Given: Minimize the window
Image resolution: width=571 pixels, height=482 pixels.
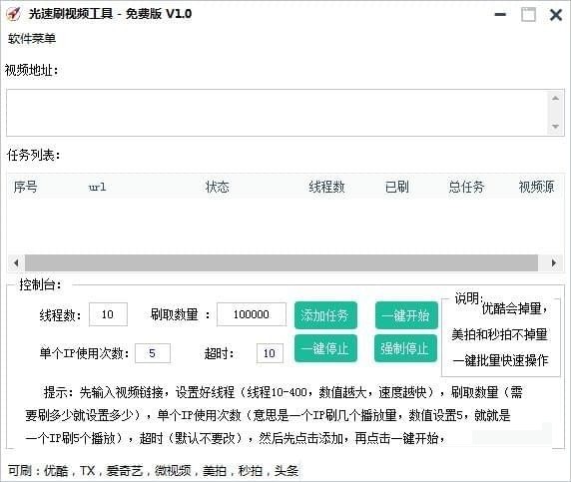Looking at the screenshot, I should point(500,15).
